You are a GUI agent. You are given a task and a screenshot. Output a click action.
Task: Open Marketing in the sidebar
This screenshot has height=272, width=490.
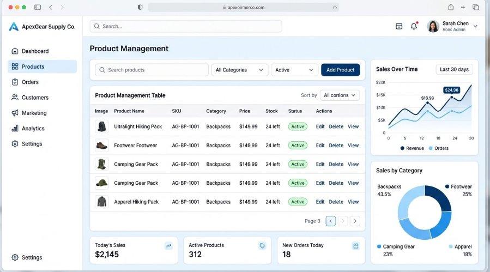(x=42, y=113)
